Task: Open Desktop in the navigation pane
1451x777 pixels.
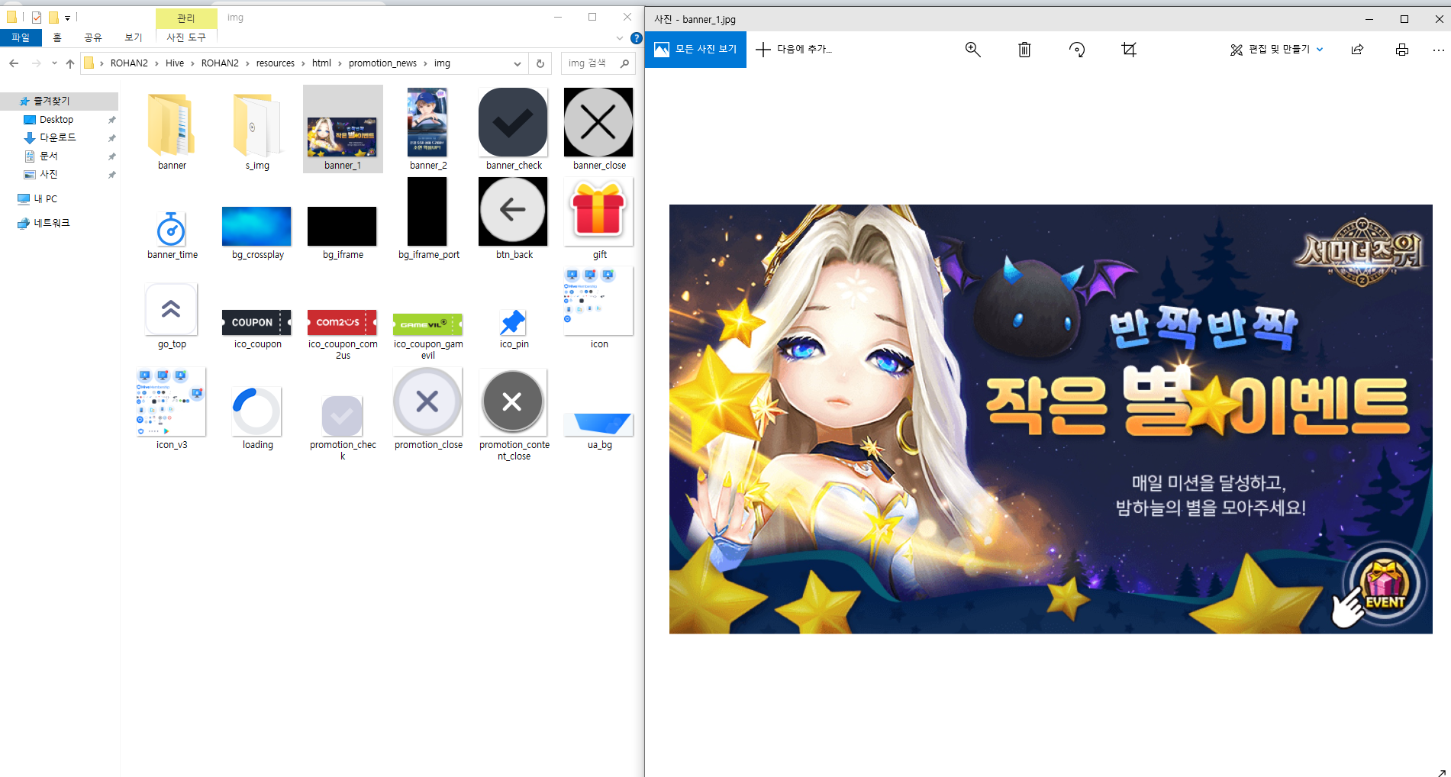Action: tap(56, 120)
